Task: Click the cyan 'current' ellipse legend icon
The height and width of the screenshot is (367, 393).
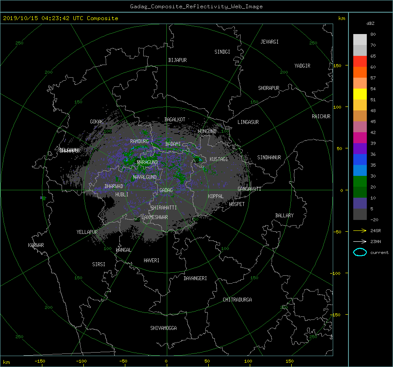Action: click(x=360, y=252)
